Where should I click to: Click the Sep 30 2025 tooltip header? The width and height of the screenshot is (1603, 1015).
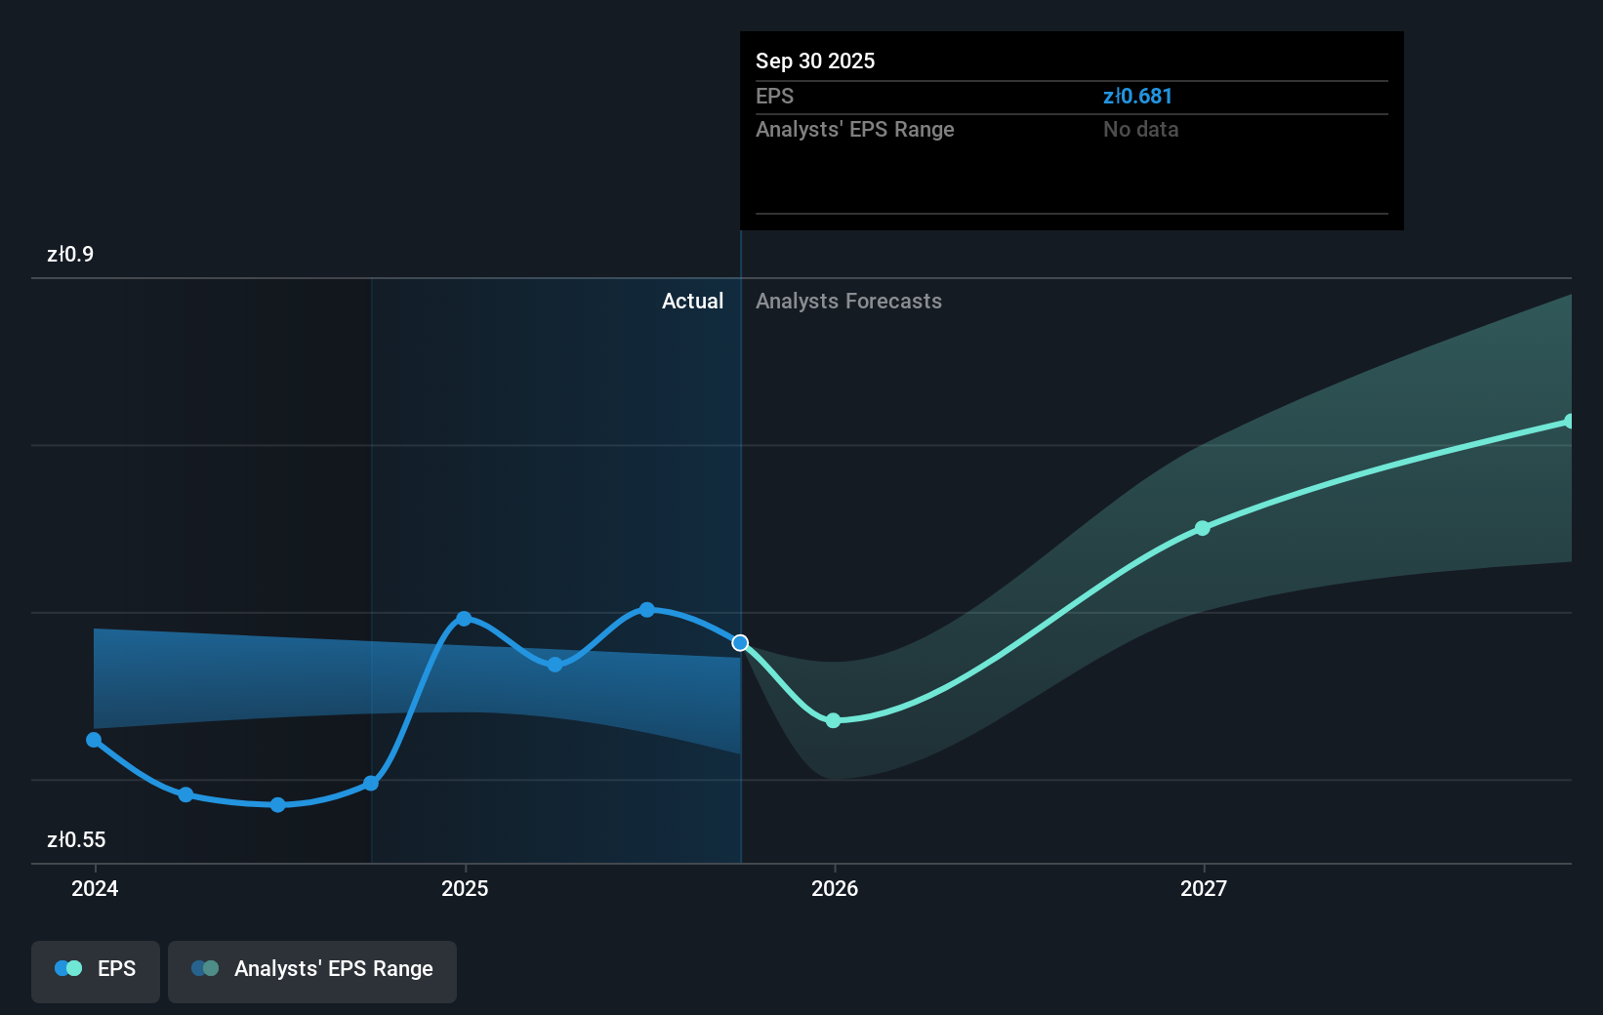click(814, 61)
